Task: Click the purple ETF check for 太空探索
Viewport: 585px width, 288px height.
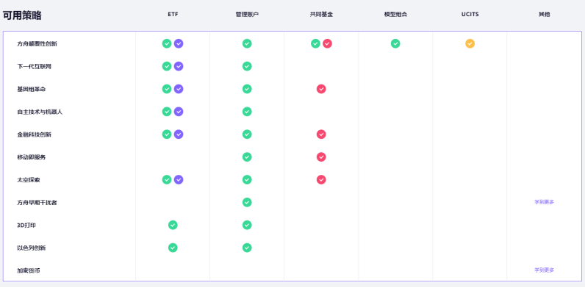Action: 179,180
